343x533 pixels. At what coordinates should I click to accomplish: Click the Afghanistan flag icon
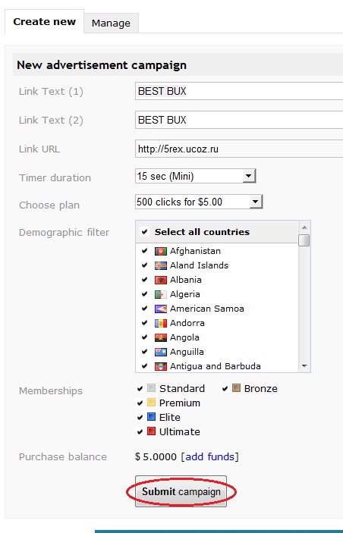(161, 251)
